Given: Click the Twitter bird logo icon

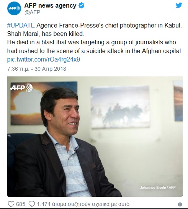Looking at the screenshot, I should coord(179,5).
